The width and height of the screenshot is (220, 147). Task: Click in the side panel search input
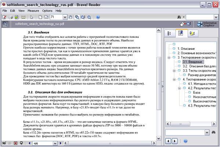click(x=185, y=132)
